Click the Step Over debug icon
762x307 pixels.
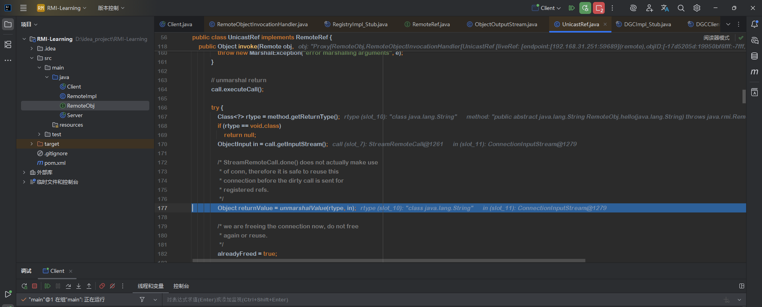coord(68,286)
